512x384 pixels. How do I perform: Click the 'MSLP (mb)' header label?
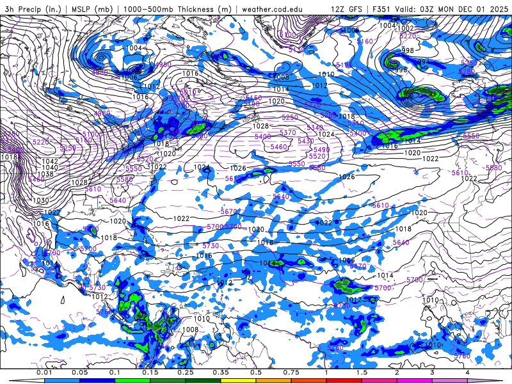click(92, 9)
